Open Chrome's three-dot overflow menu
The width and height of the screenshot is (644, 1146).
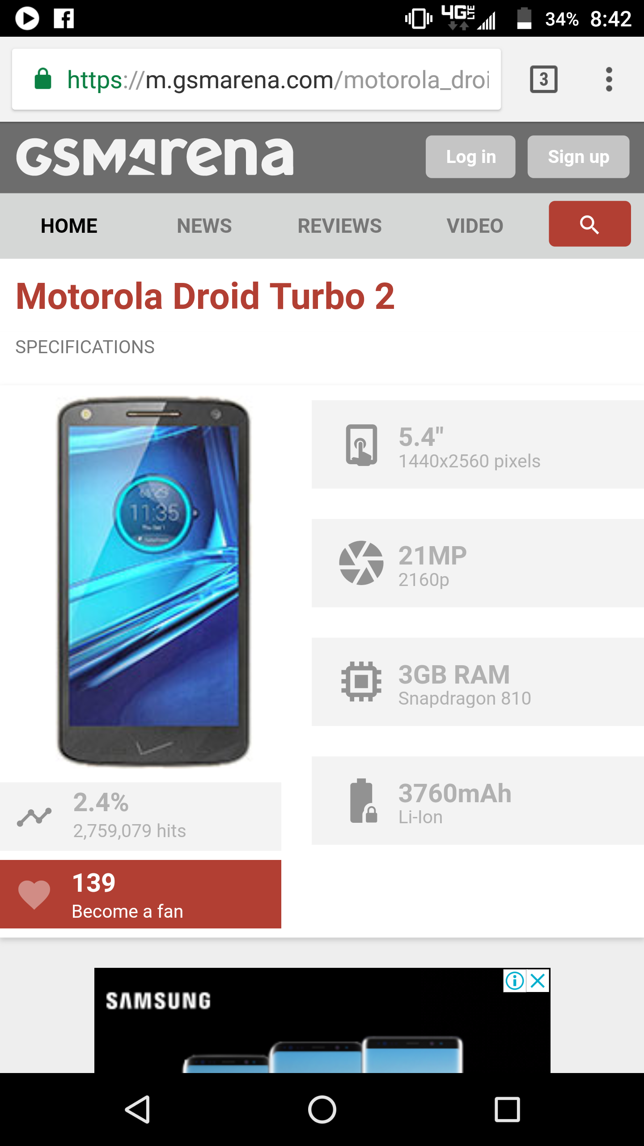pos(609,79)
